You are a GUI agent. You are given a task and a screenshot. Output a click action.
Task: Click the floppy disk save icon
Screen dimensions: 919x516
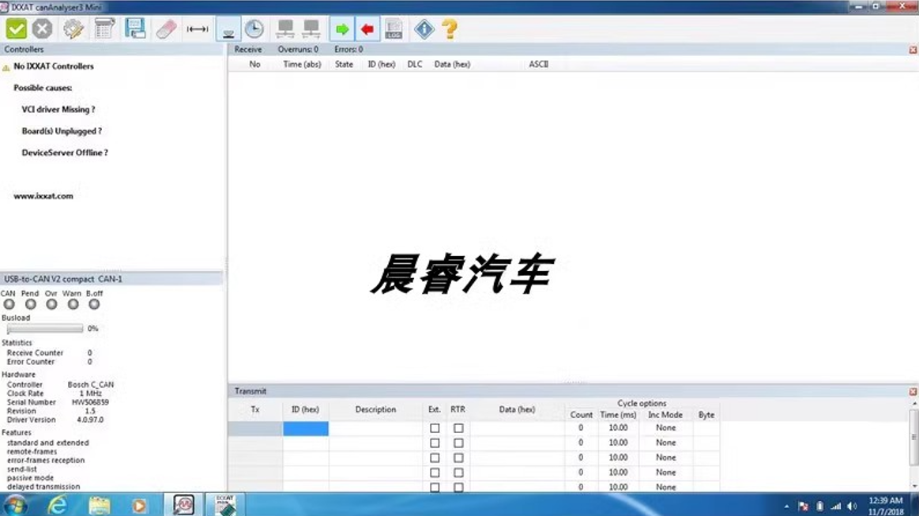pos(135,28)
